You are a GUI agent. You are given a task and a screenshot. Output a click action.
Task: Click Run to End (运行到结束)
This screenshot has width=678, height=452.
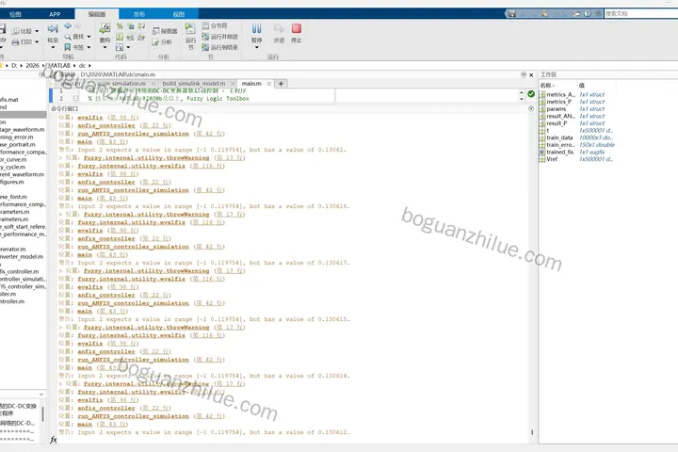click(219, 47)
